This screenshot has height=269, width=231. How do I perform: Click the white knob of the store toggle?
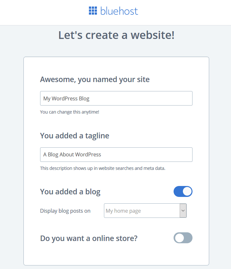click(179, 238)
